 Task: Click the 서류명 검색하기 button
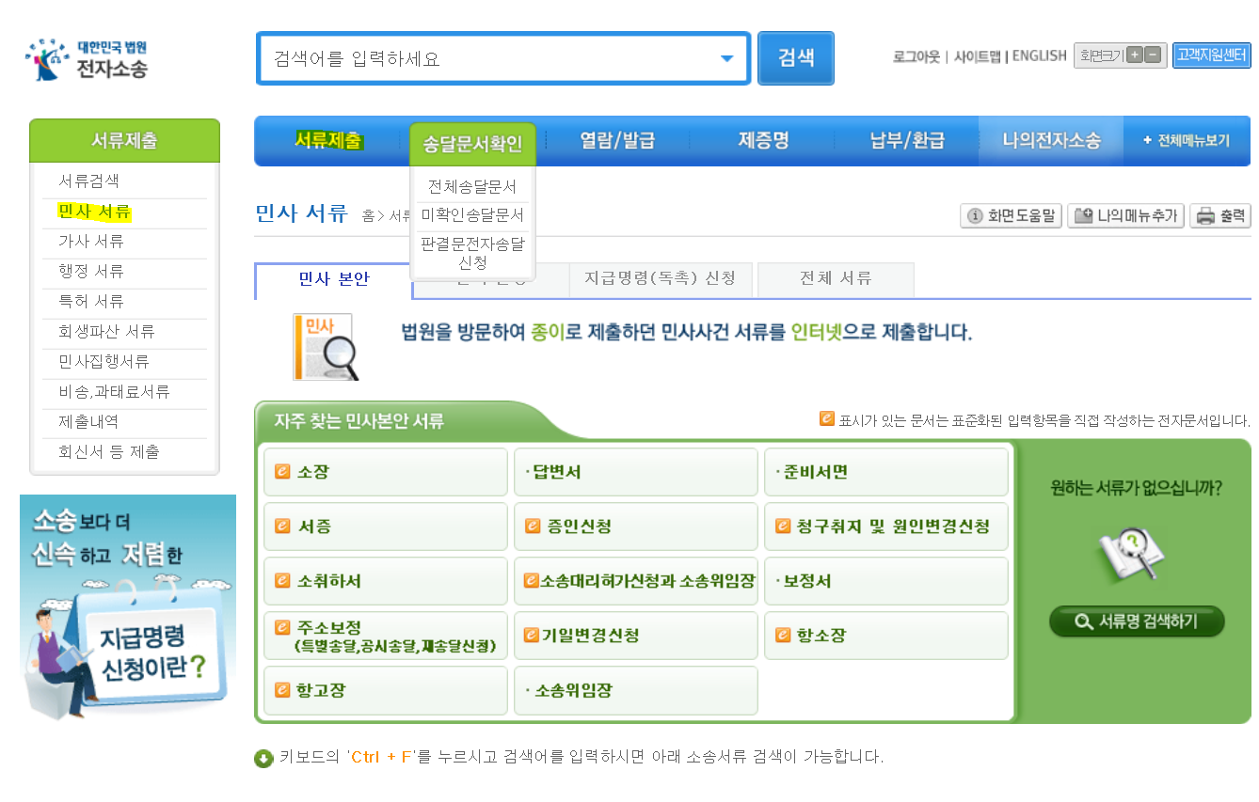[x=1137, y=621]
